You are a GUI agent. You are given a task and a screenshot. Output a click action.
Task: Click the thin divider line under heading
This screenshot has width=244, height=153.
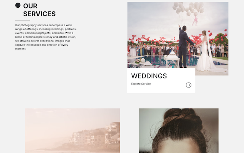[22, 20]
